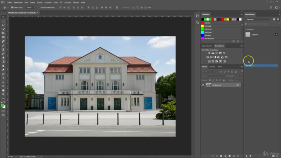Toggle the layer filter switch
This screenshot has width=281, height=158.
[242, 71]
